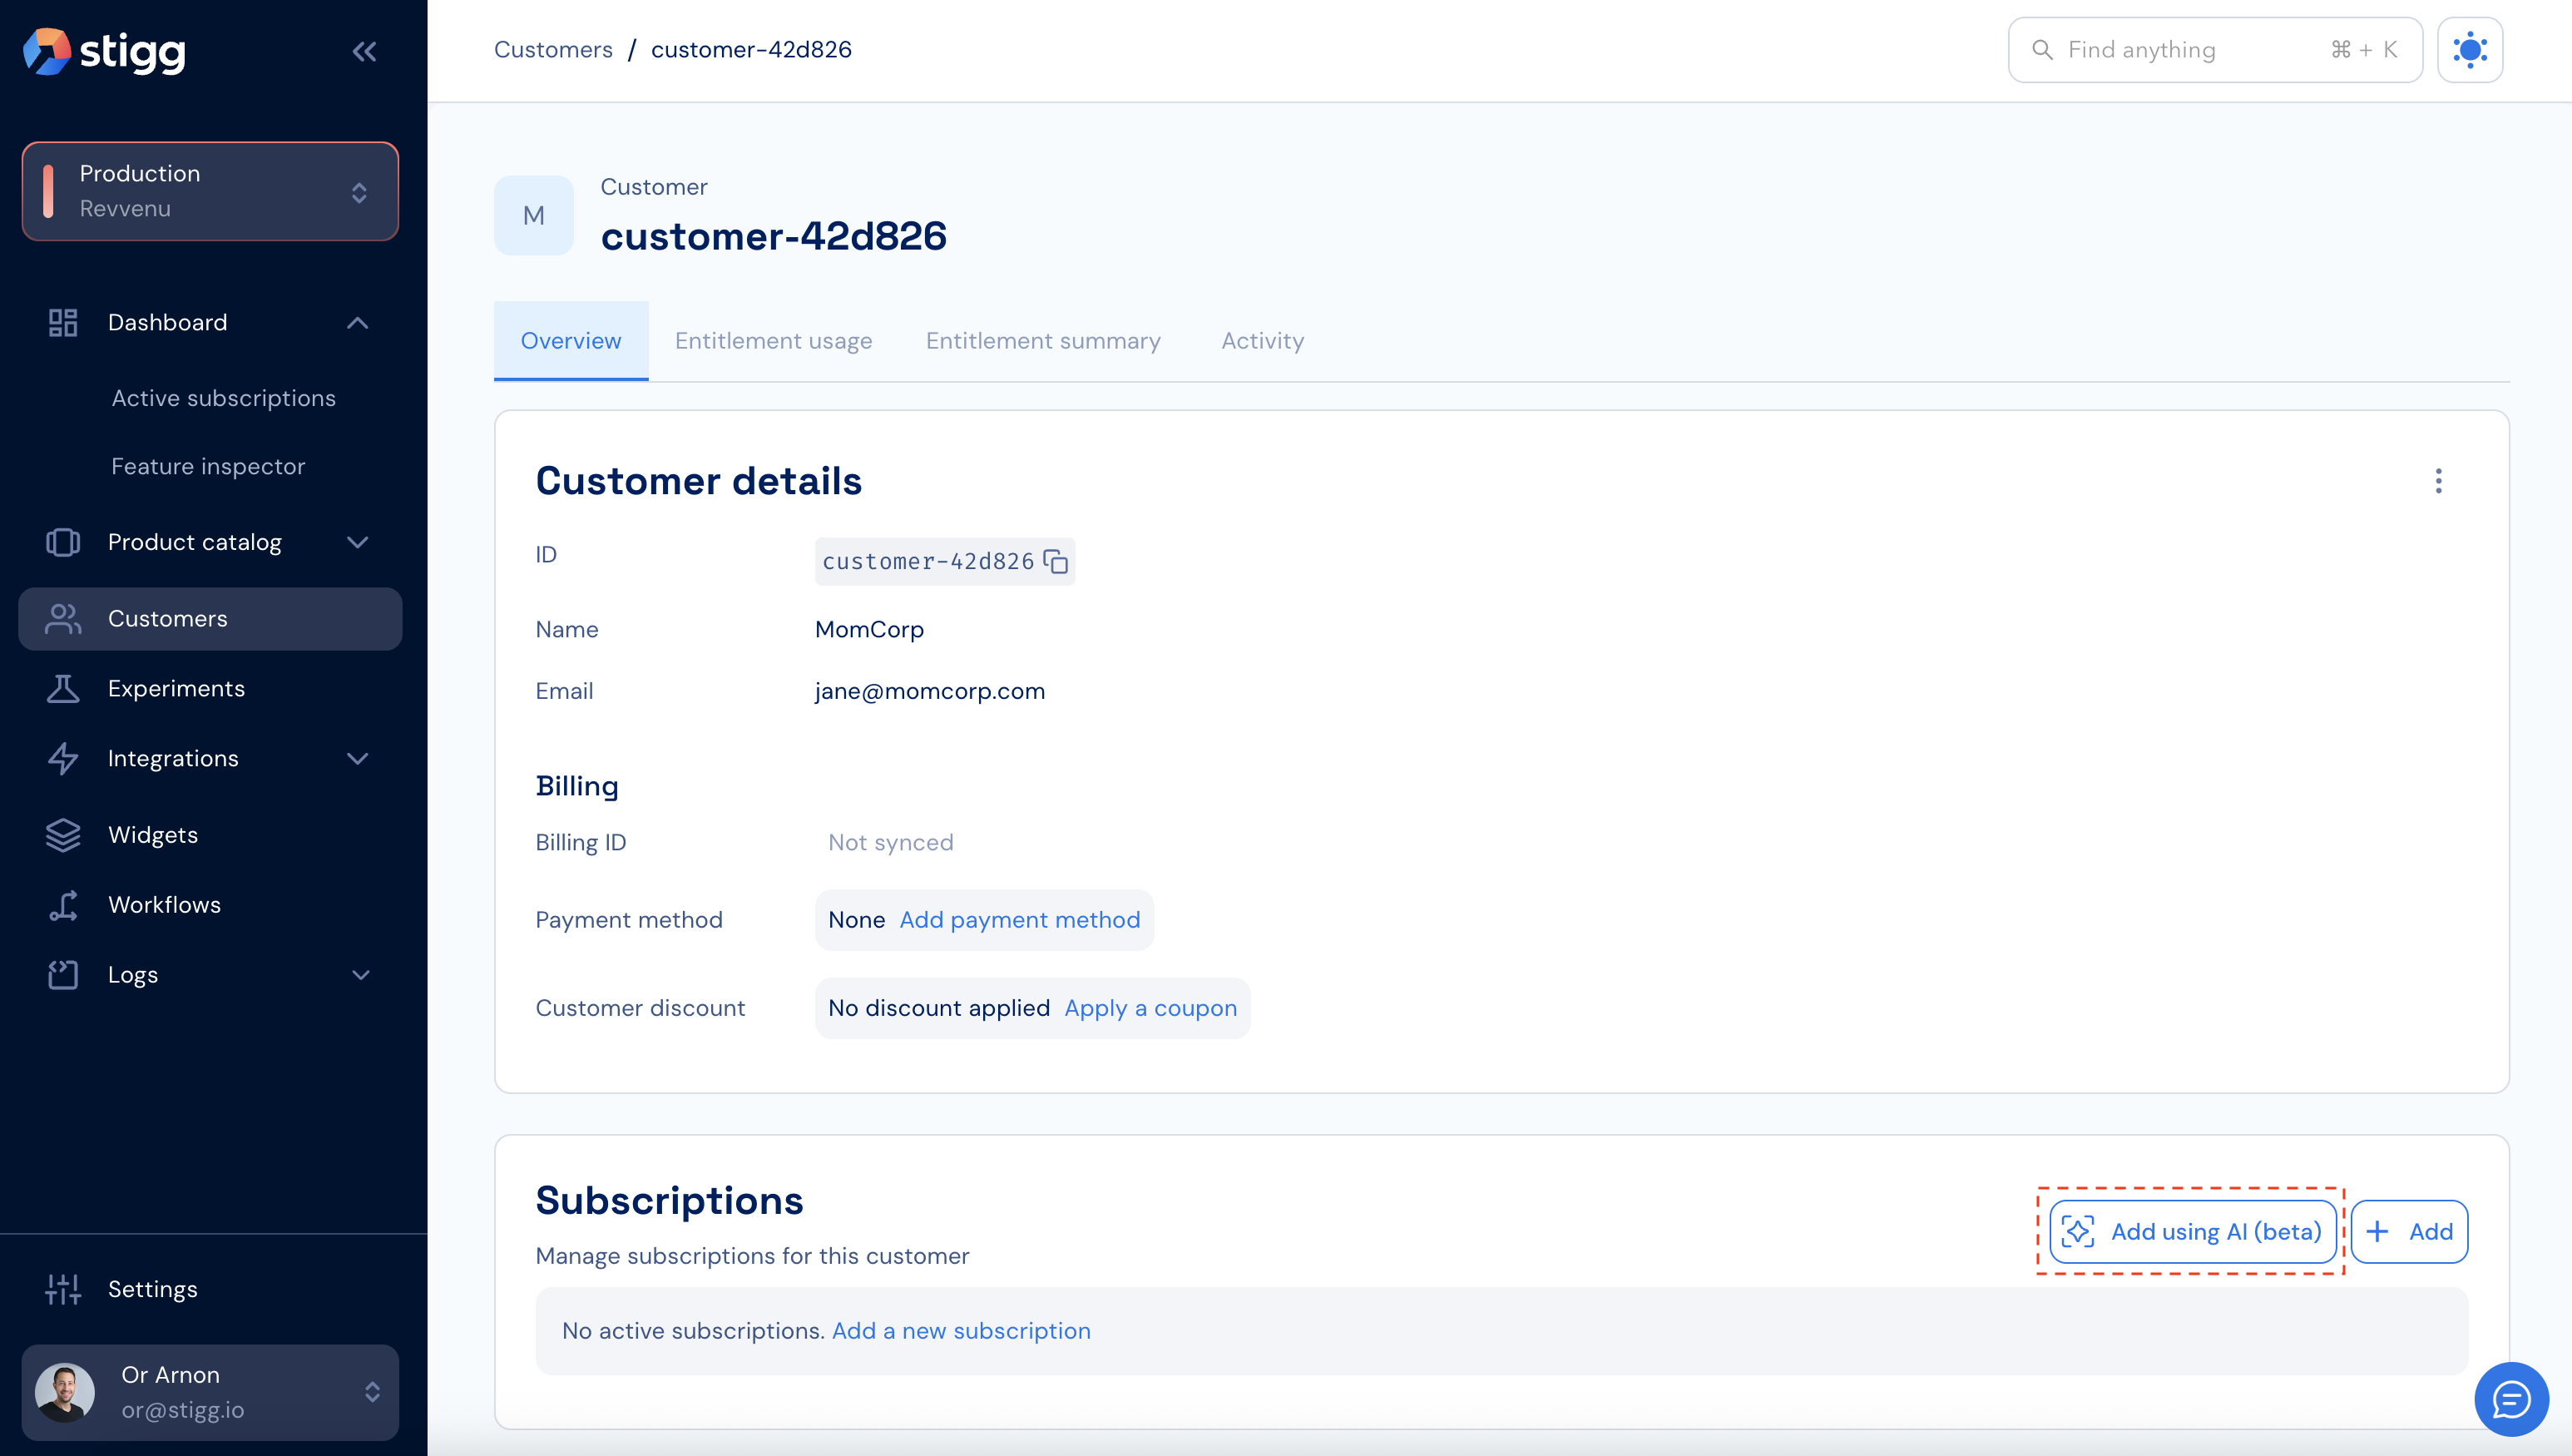Open Widgets from the sidebar
This screenshot has width=2572, height=1456.
(153, 834)
